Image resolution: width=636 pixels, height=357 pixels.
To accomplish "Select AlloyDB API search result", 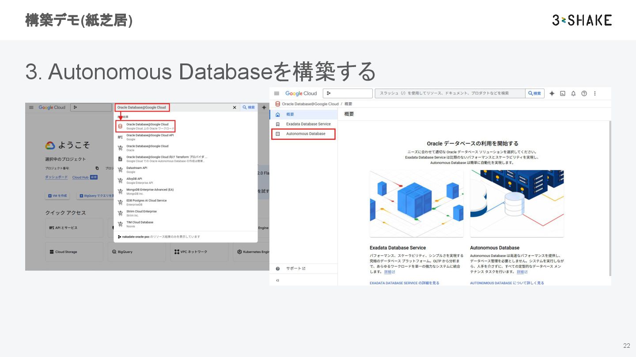I will click(185, 181).
